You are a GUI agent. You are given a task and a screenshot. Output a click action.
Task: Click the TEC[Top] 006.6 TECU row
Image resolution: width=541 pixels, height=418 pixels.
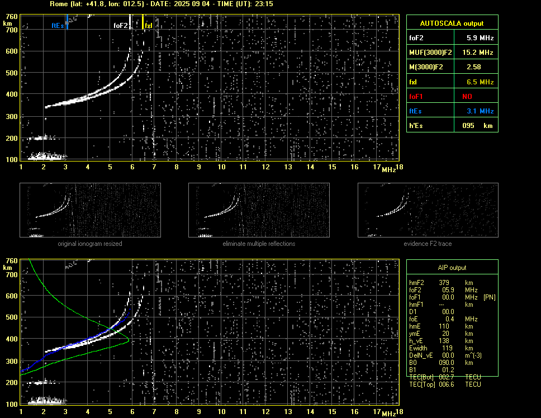click(445, 384)
